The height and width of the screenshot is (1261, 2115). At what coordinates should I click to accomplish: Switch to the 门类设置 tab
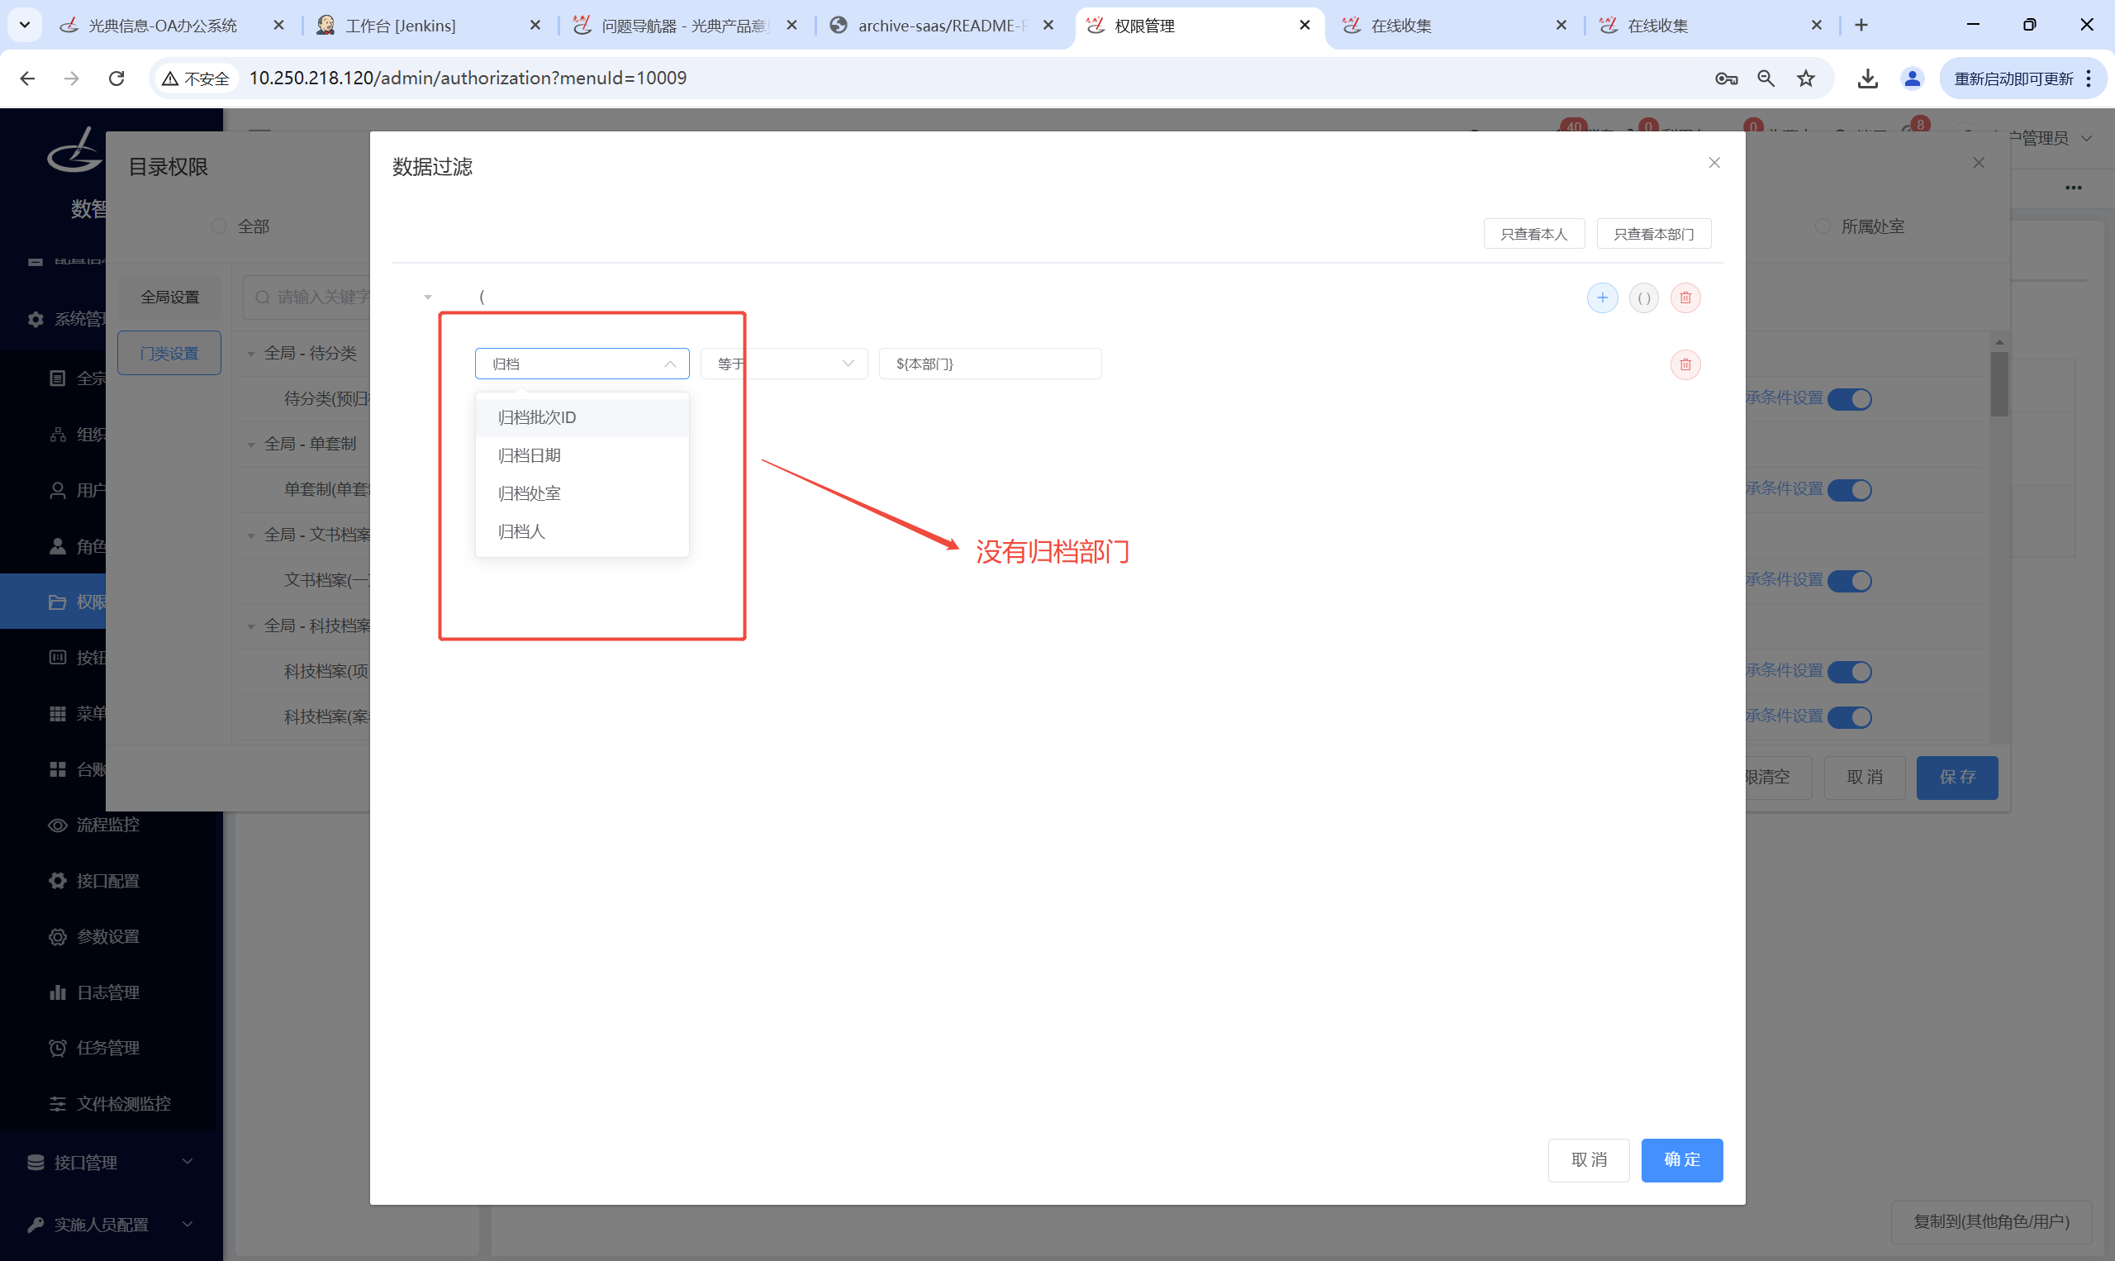click(x=170, y=353)
